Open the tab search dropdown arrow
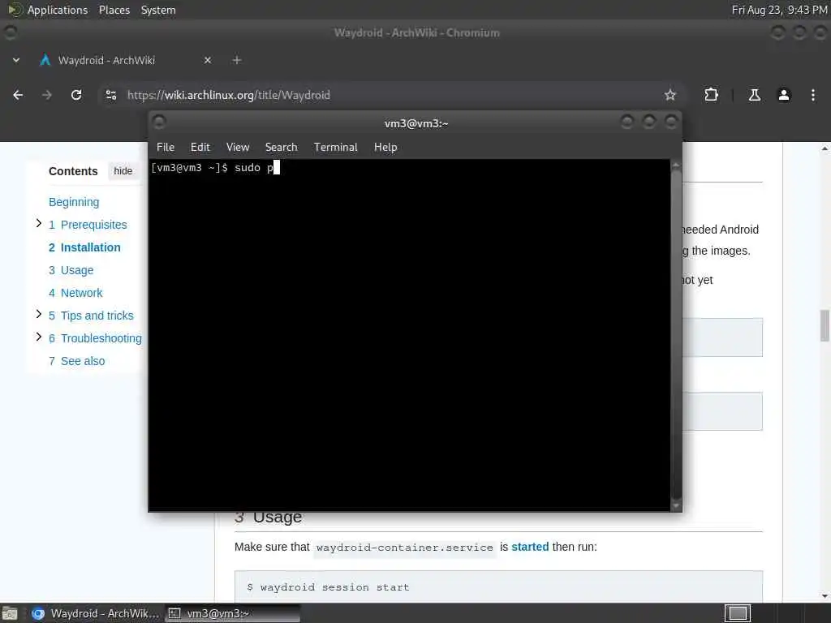The width and height of the screenshot is (831, 623). tap(16, 60)
